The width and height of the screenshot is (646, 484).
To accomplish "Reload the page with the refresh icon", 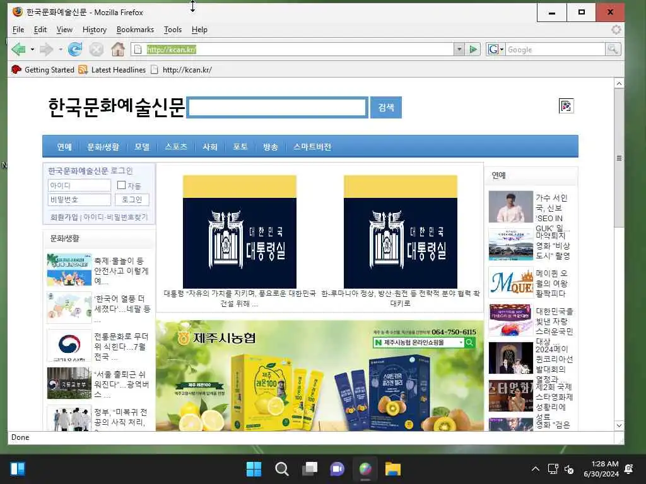I will point(75,49).
